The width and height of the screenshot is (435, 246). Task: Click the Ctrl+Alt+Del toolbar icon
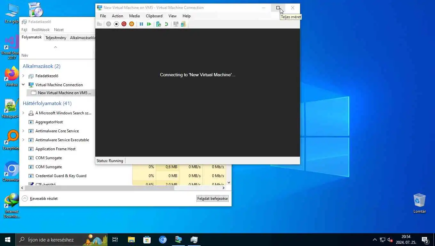[x=99, y=24]
